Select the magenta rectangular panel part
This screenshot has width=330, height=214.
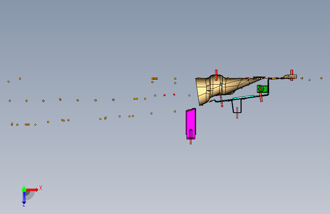tap(191, 124)
